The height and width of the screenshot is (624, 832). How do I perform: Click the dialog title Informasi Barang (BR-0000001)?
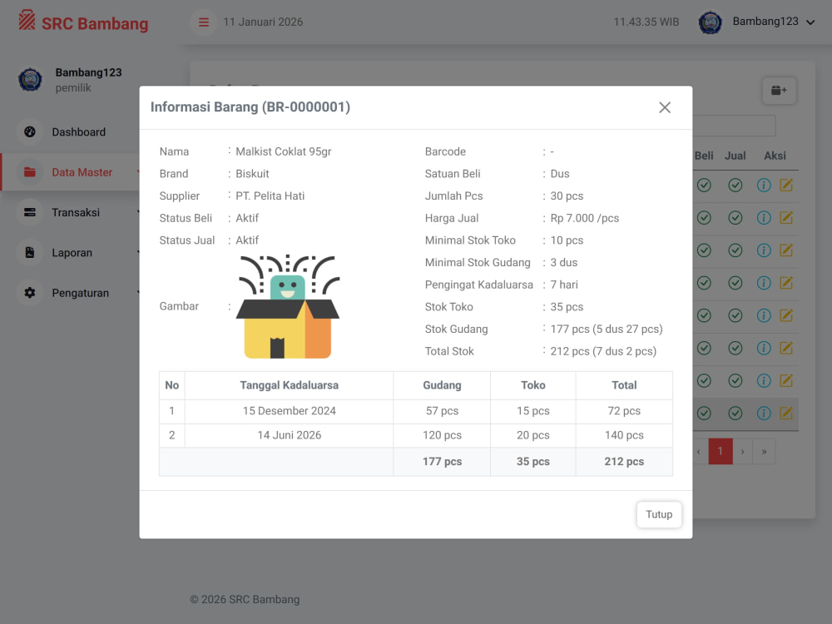[250, 107]
